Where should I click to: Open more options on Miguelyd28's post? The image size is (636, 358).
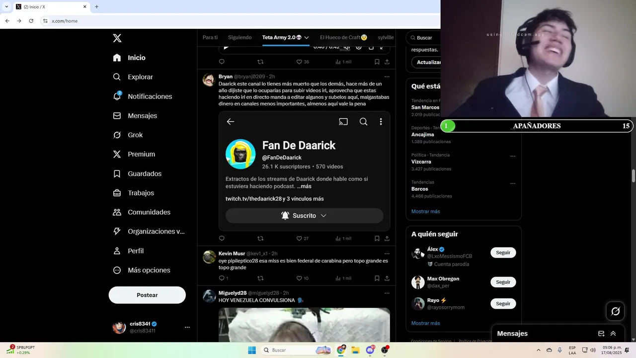pos(387,293)
